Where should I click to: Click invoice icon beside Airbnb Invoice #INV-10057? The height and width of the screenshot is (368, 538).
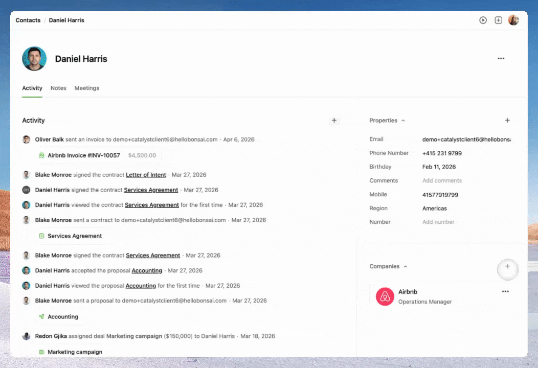click(x=41, y=155)
